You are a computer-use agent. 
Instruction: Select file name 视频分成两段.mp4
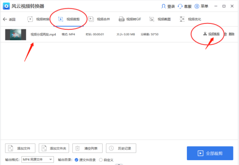(x=43, y=35)
